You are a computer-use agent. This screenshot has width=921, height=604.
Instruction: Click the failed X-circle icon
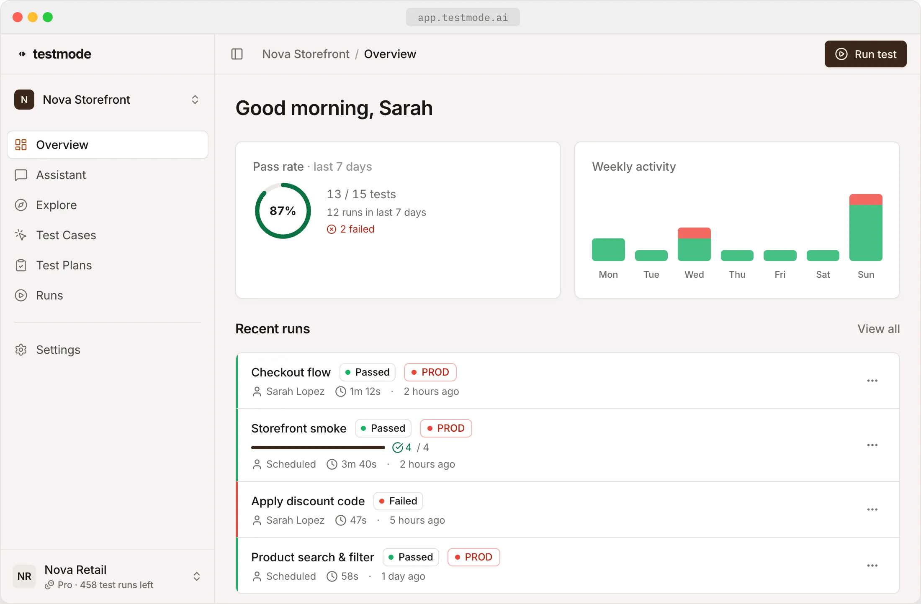(x=332, y=229)
